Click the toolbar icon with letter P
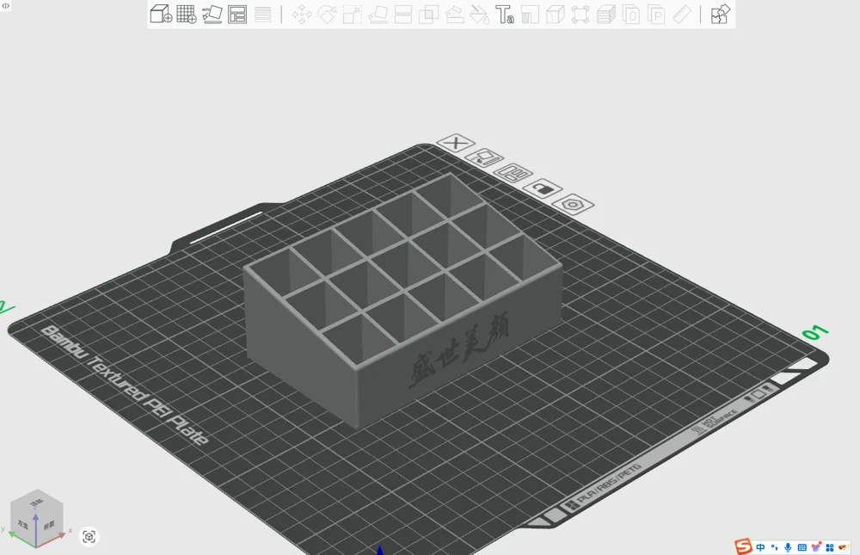The width and height of the screenshot is (860, 555). pyautogui.click(x=656, y=15)
